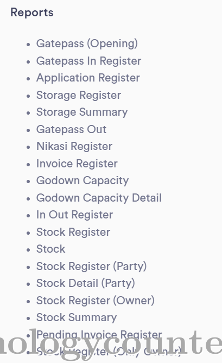Viewport: 222px width, 363px height.
Task: Select Application Register from the list
Action: (88, 78)
